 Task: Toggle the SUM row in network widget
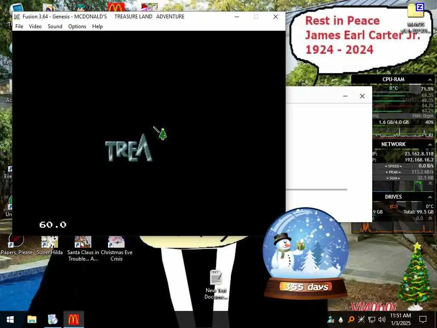(393, 178)
